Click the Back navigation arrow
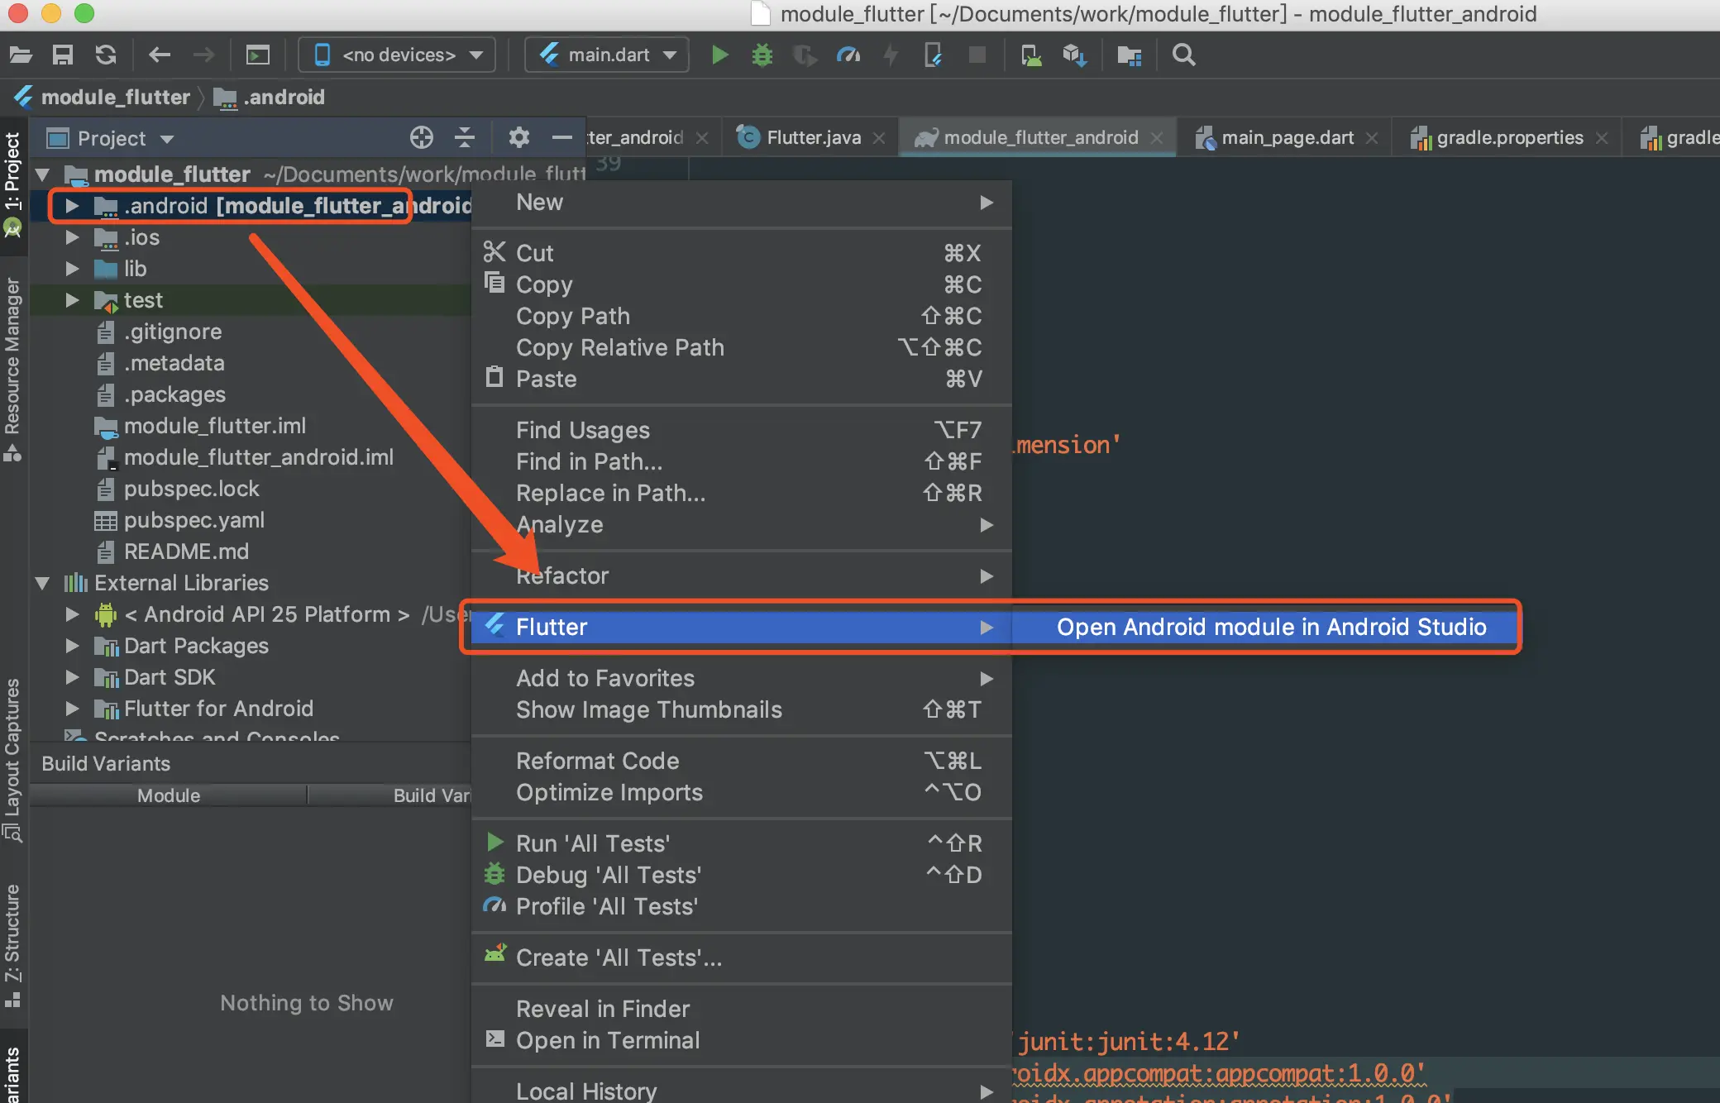Screen dimensions: 1720x1103 pyautogui.click(x=160, y=55)
